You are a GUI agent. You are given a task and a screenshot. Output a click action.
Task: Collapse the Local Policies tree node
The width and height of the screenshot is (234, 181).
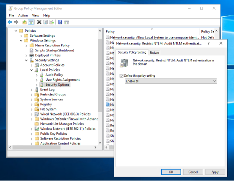pyautogui.click(x=31, y=70)
